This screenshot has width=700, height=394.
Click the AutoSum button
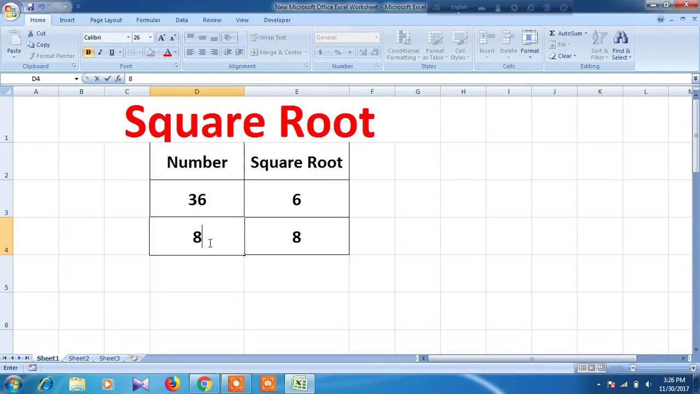568,33
